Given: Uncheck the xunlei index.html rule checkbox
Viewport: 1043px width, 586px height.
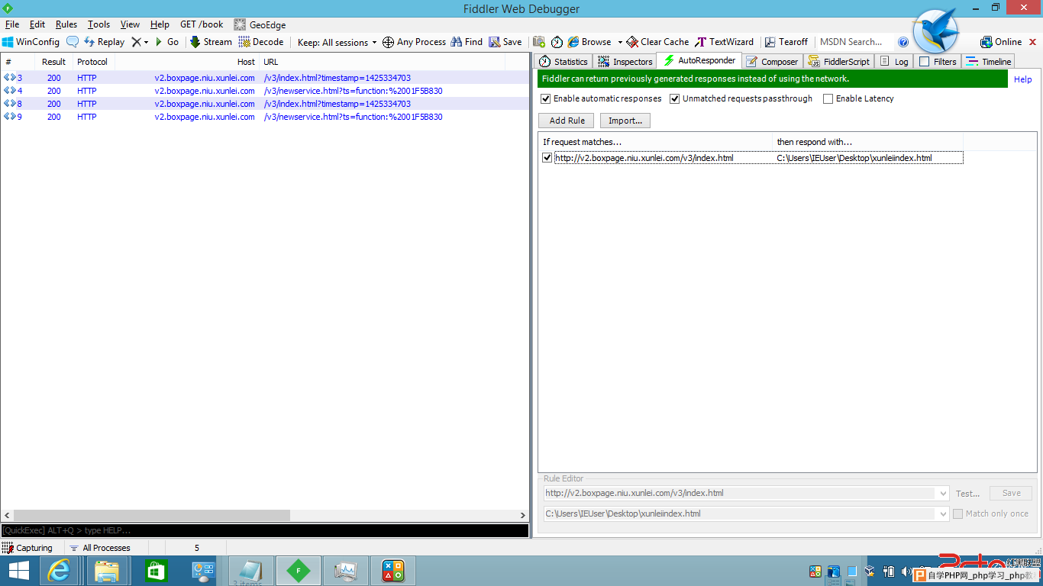Looking at the screenshot, I should click(x=547, y=158).
